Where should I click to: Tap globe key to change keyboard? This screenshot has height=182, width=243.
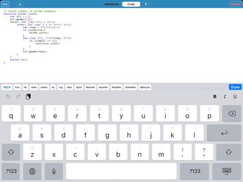32,171
